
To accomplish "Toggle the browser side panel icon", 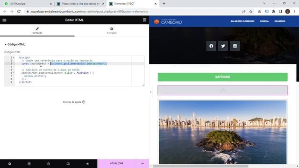I will point(280,11).
